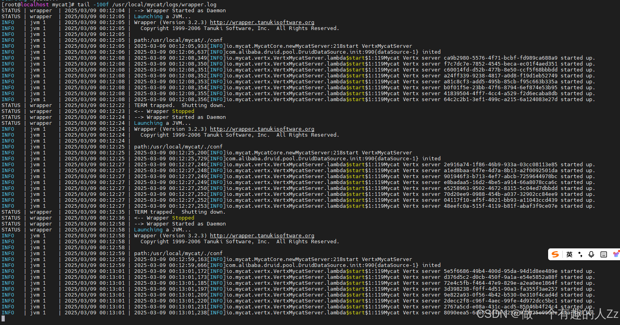Click '<-- Wrapper Stopped' at 00:12:23
Viewport: 620px width, 325px height.
pos(164,111)
